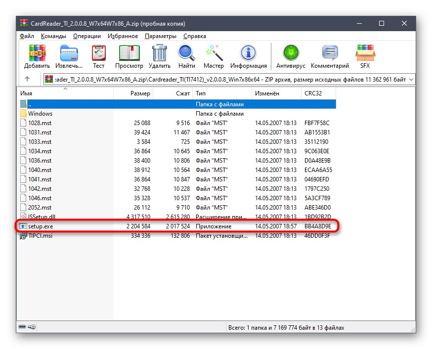Click the Приложение type cell
Viewport: 432px width, 349px height.
click(x=214, y=226)
